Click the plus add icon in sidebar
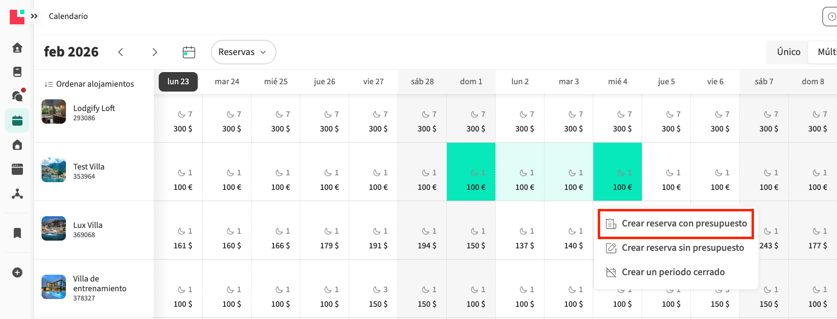Image resolution: width=837 pixels, height=319 pixels. (17, 272)
